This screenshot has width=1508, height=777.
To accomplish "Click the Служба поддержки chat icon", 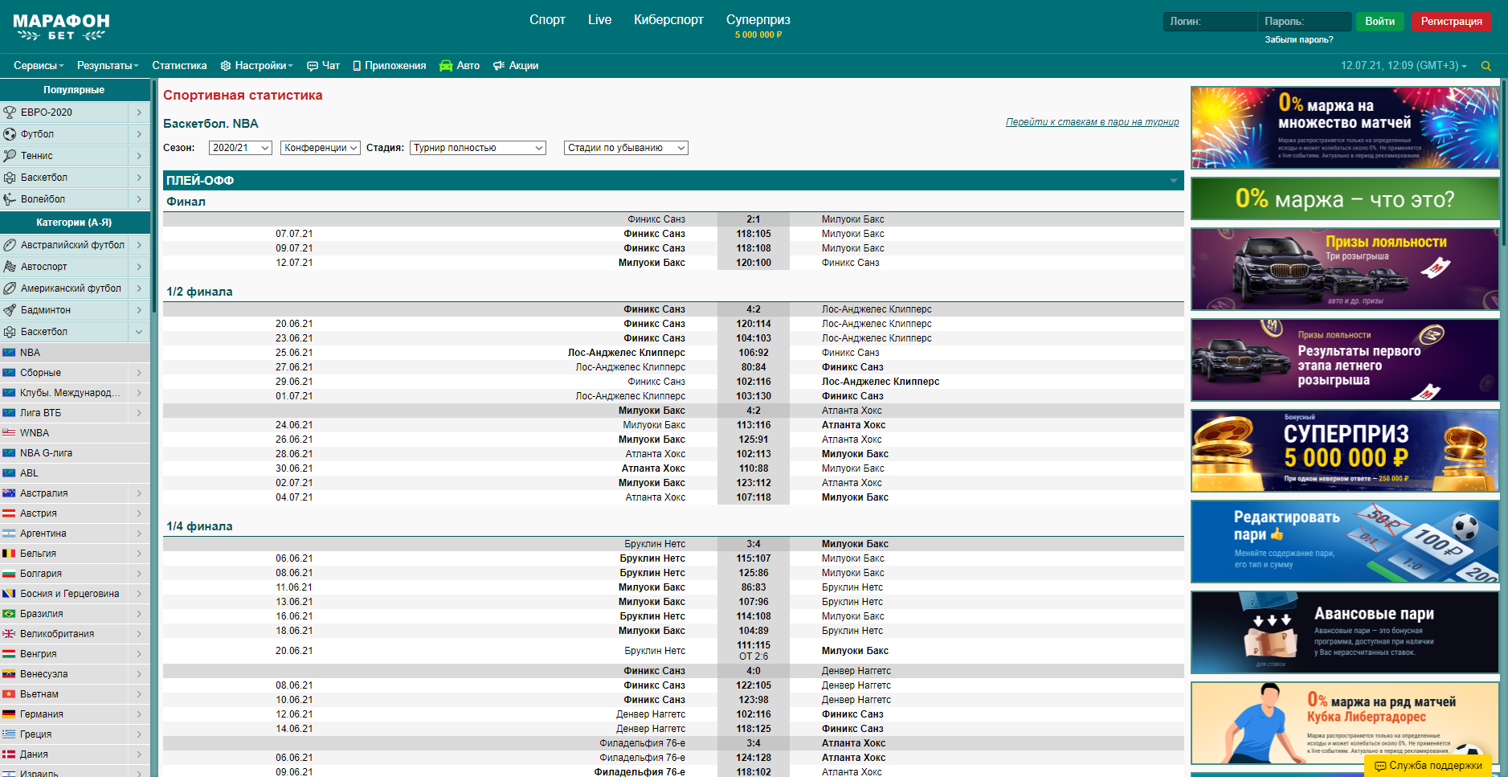I will coord(1380,767).
